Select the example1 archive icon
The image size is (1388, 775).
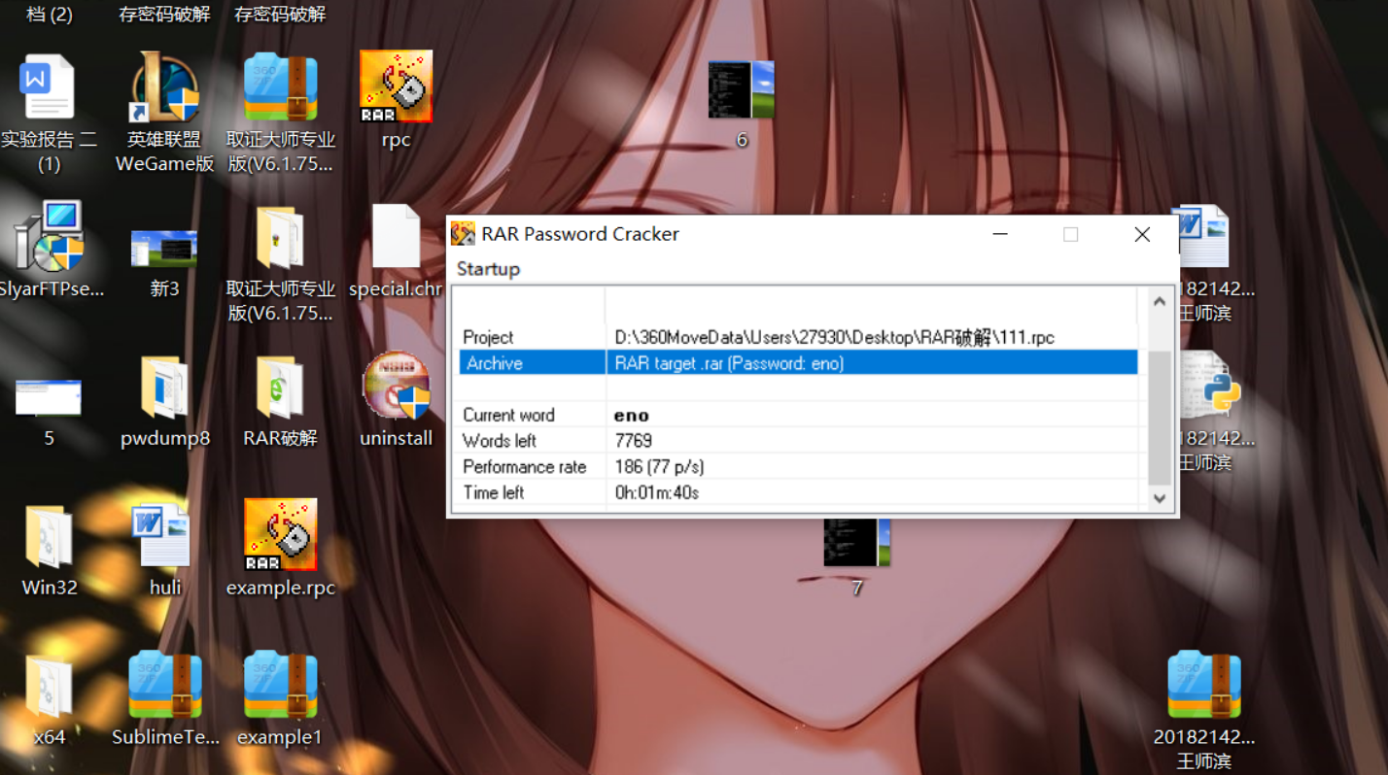(280, 685)
